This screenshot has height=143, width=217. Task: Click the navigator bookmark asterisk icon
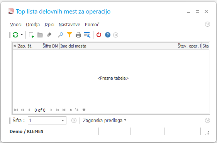click(x=71, y=110)
